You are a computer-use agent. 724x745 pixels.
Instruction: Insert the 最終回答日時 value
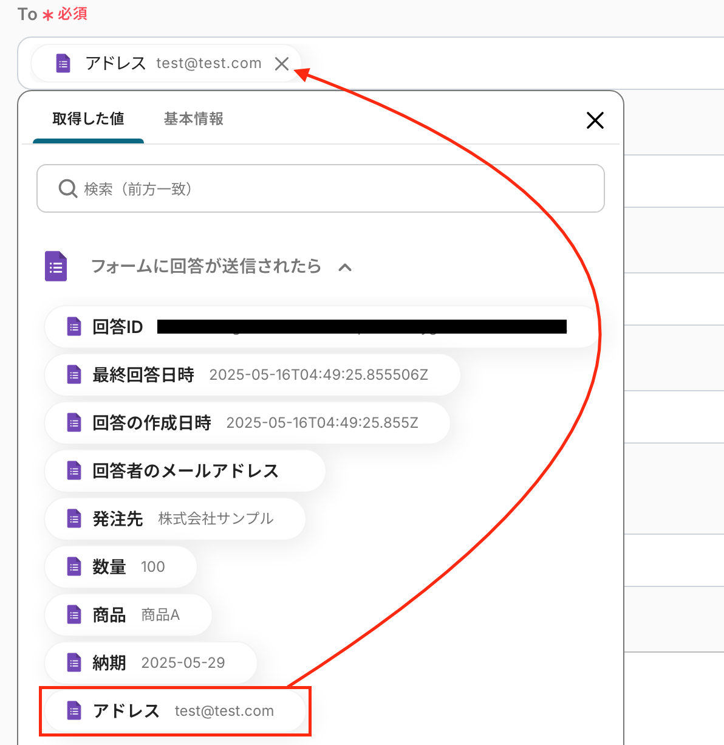(252, 375)
